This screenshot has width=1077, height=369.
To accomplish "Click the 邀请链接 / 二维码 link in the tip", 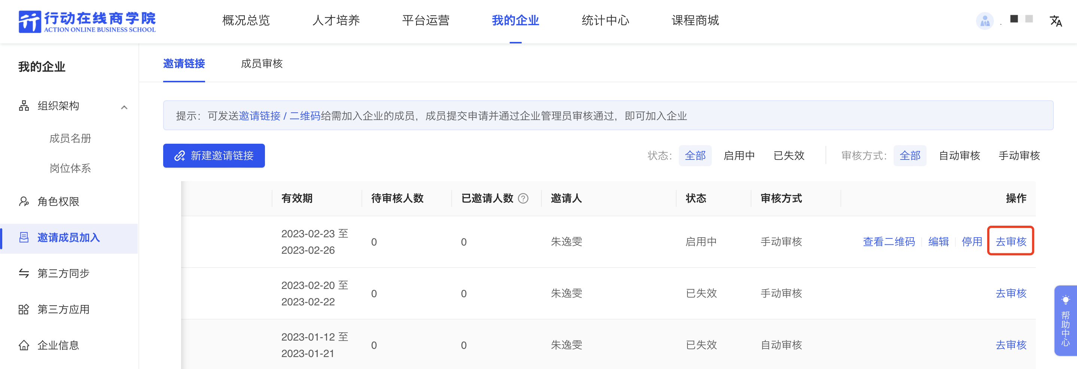I will 279,116.
